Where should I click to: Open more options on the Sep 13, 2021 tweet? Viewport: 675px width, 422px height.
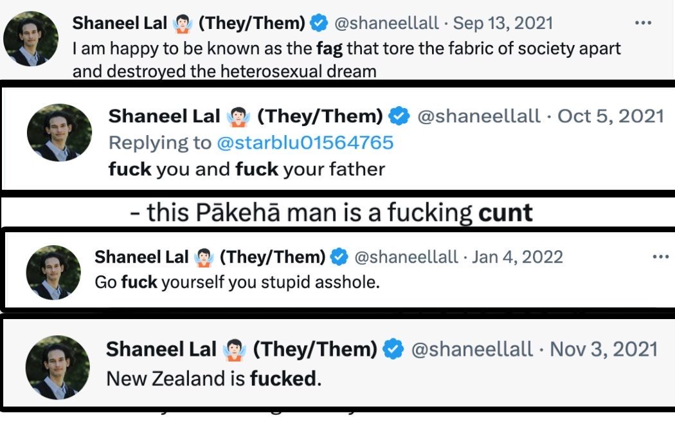[643, 23]
